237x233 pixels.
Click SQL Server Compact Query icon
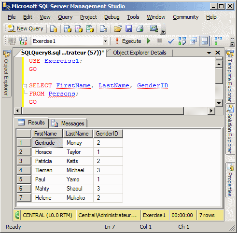[x=103, y=28]
